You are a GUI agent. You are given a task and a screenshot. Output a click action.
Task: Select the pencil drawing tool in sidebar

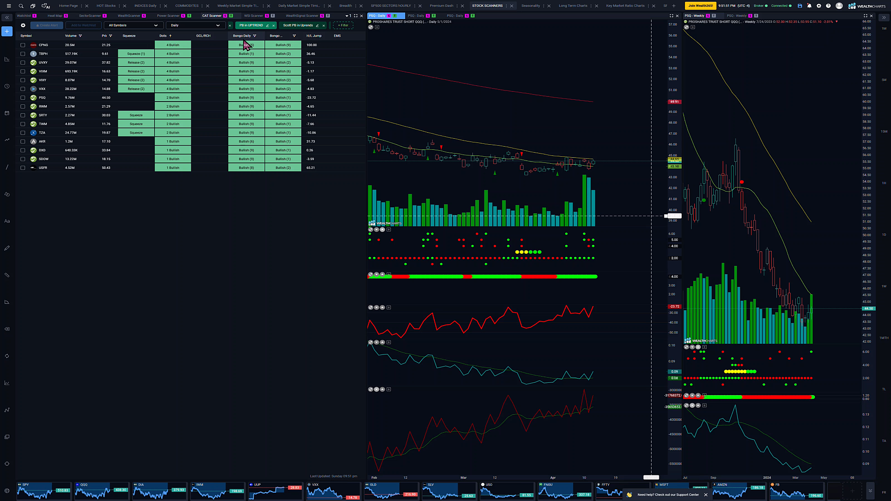point(7,248)
